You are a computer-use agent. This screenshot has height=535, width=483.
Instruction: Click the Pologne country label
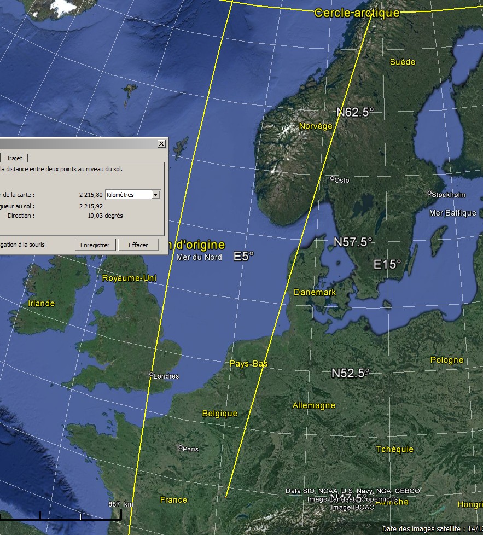click(446, 360)
